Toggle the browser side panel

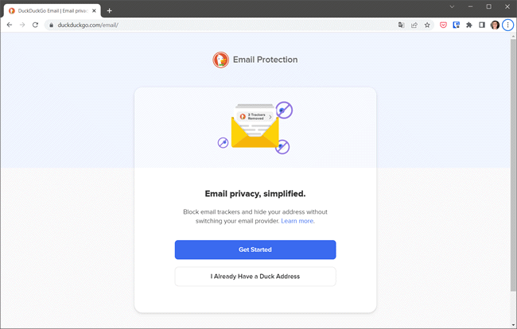coord(482,25)
